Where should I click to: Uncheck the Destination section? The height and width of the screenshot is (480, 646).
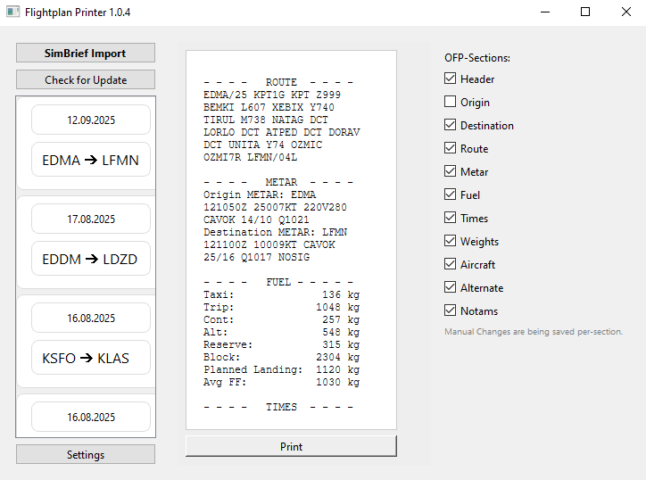451,125
